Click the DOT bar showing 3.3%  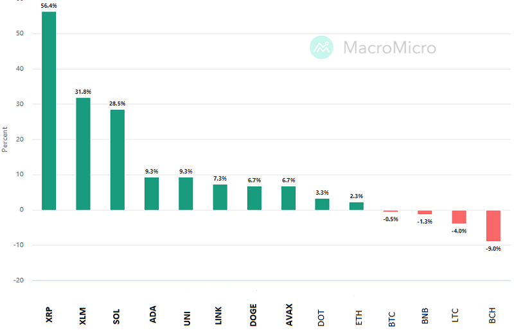click(x=322, y=204)
